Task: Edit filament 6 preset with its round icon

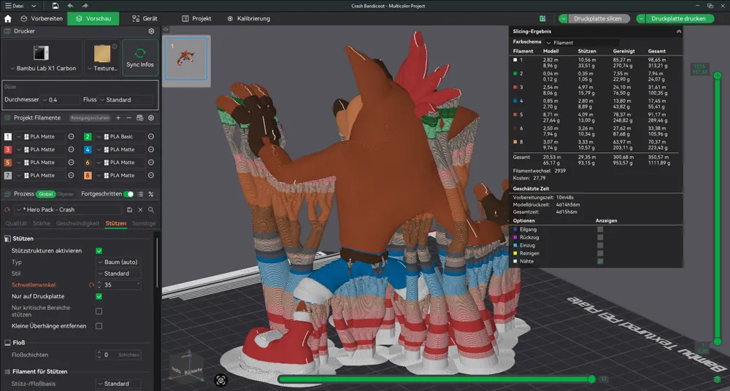Action: [x=151, y=163]
